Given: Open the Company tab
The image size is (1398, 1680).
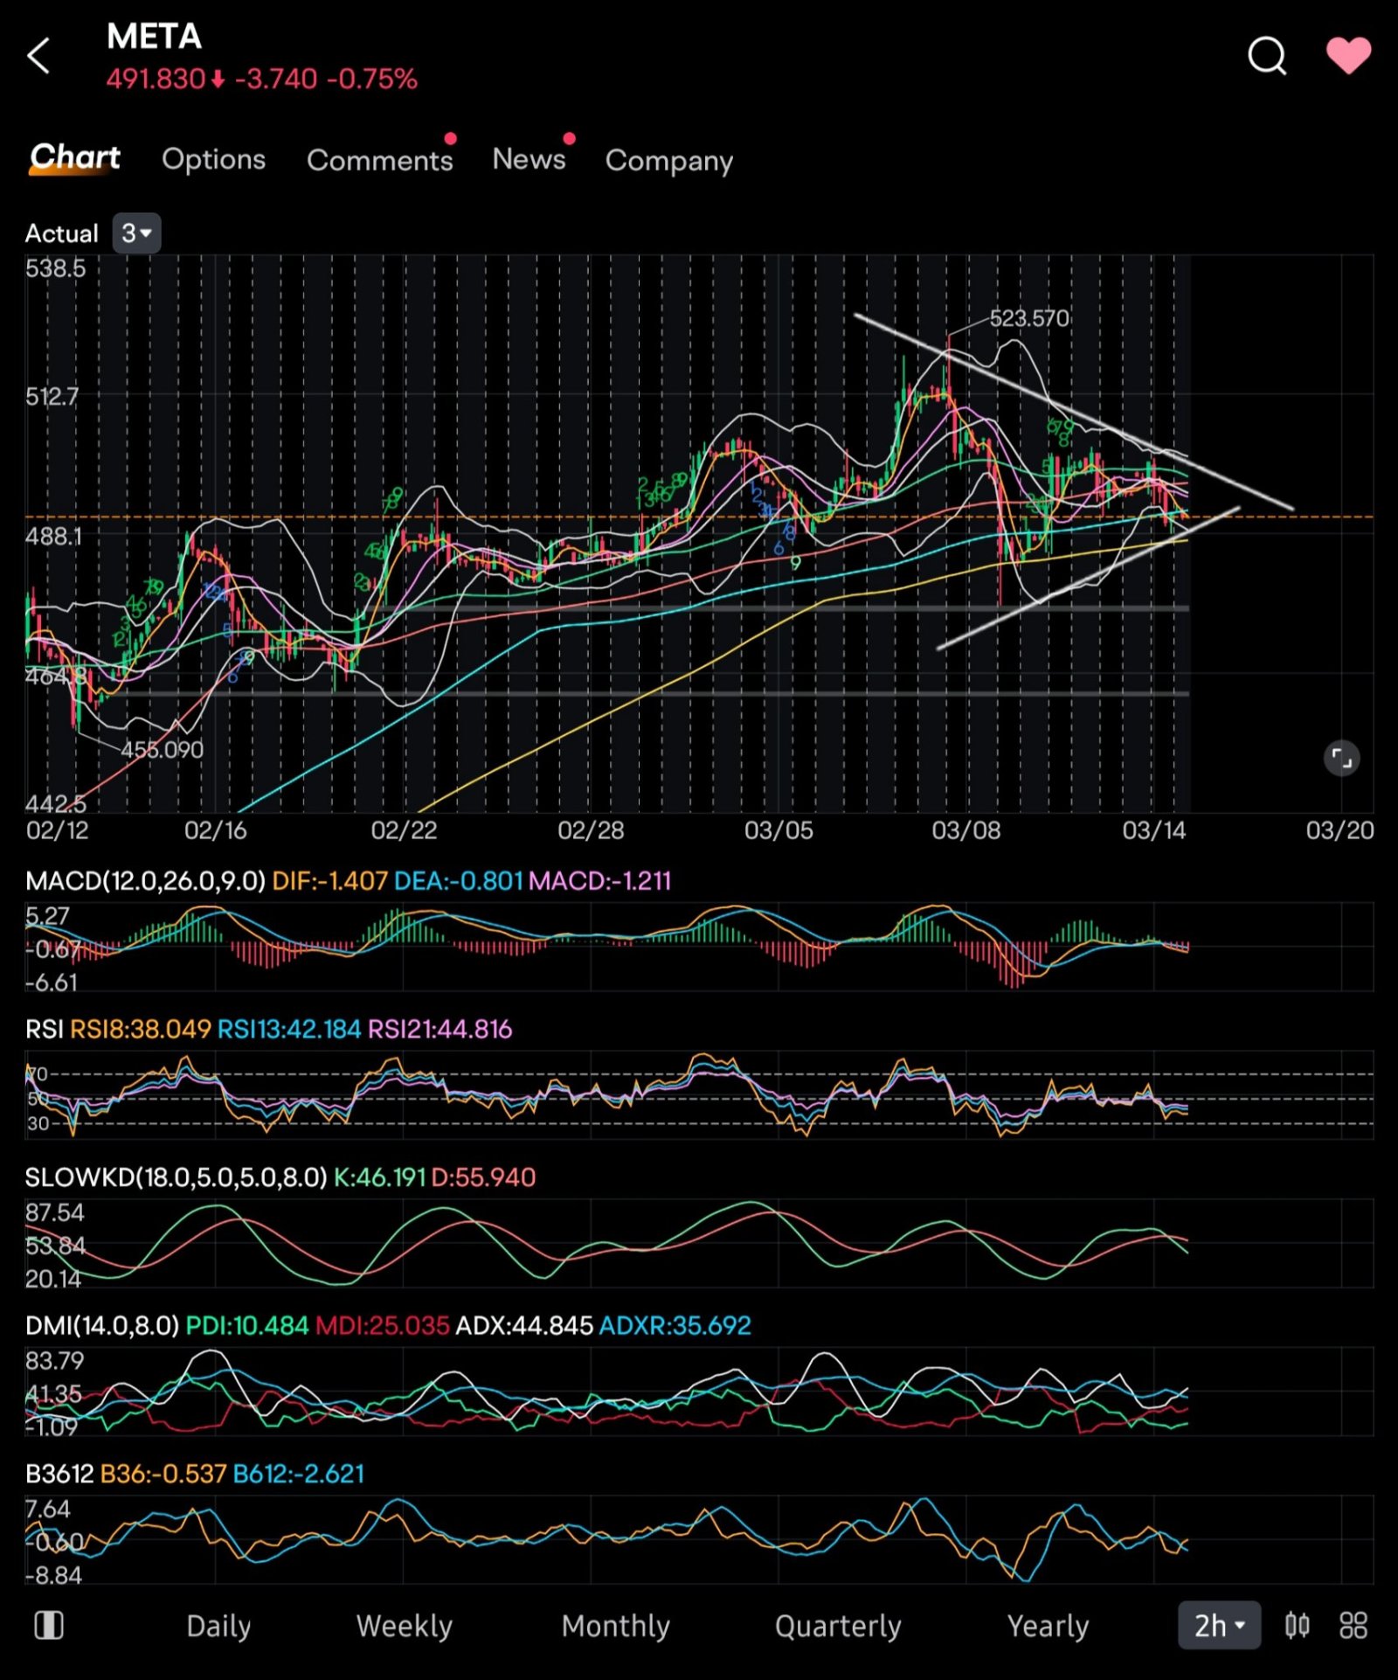Looking at the screenshot, I should click(x=669, y=161).
